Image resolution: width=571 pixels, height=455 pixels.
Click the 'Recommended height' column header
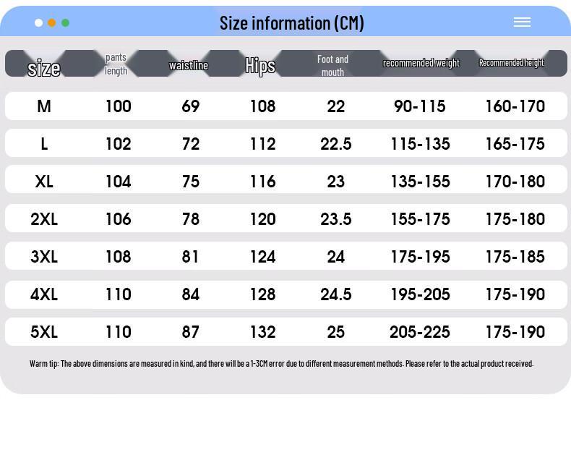(x=511, y=63)
